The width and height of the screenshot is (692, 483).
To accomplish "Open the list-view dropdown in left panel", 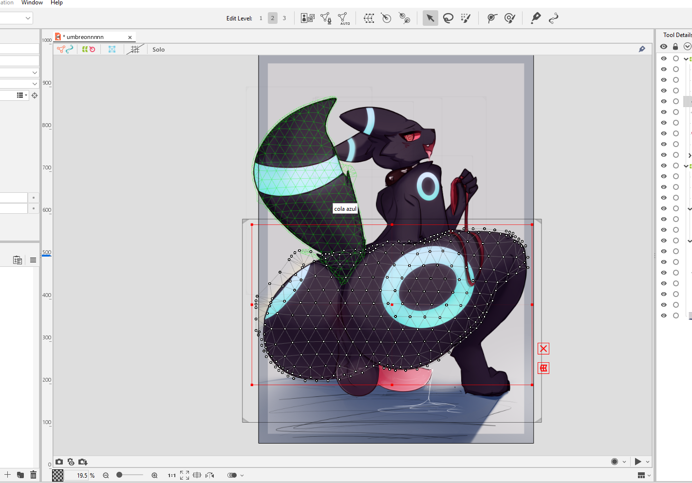I will (x=22, y=95).
